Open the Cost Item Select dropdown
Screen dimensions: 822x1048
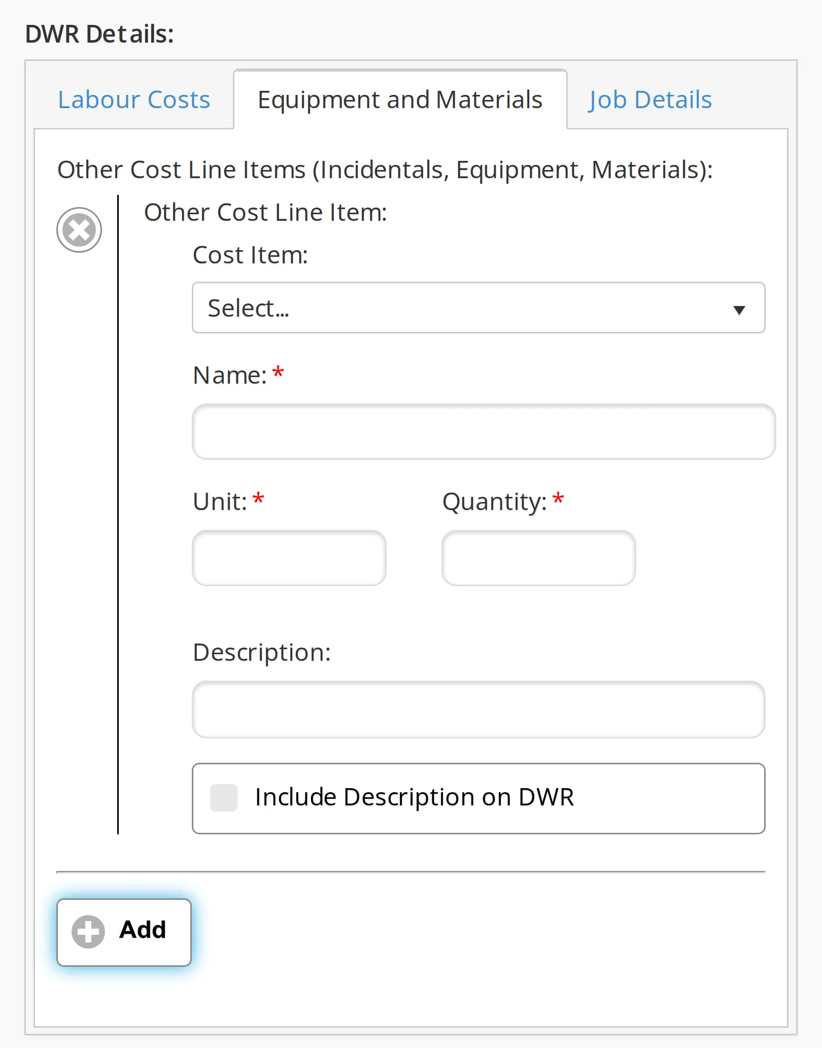pyautogui.click(x=478, y=308)
